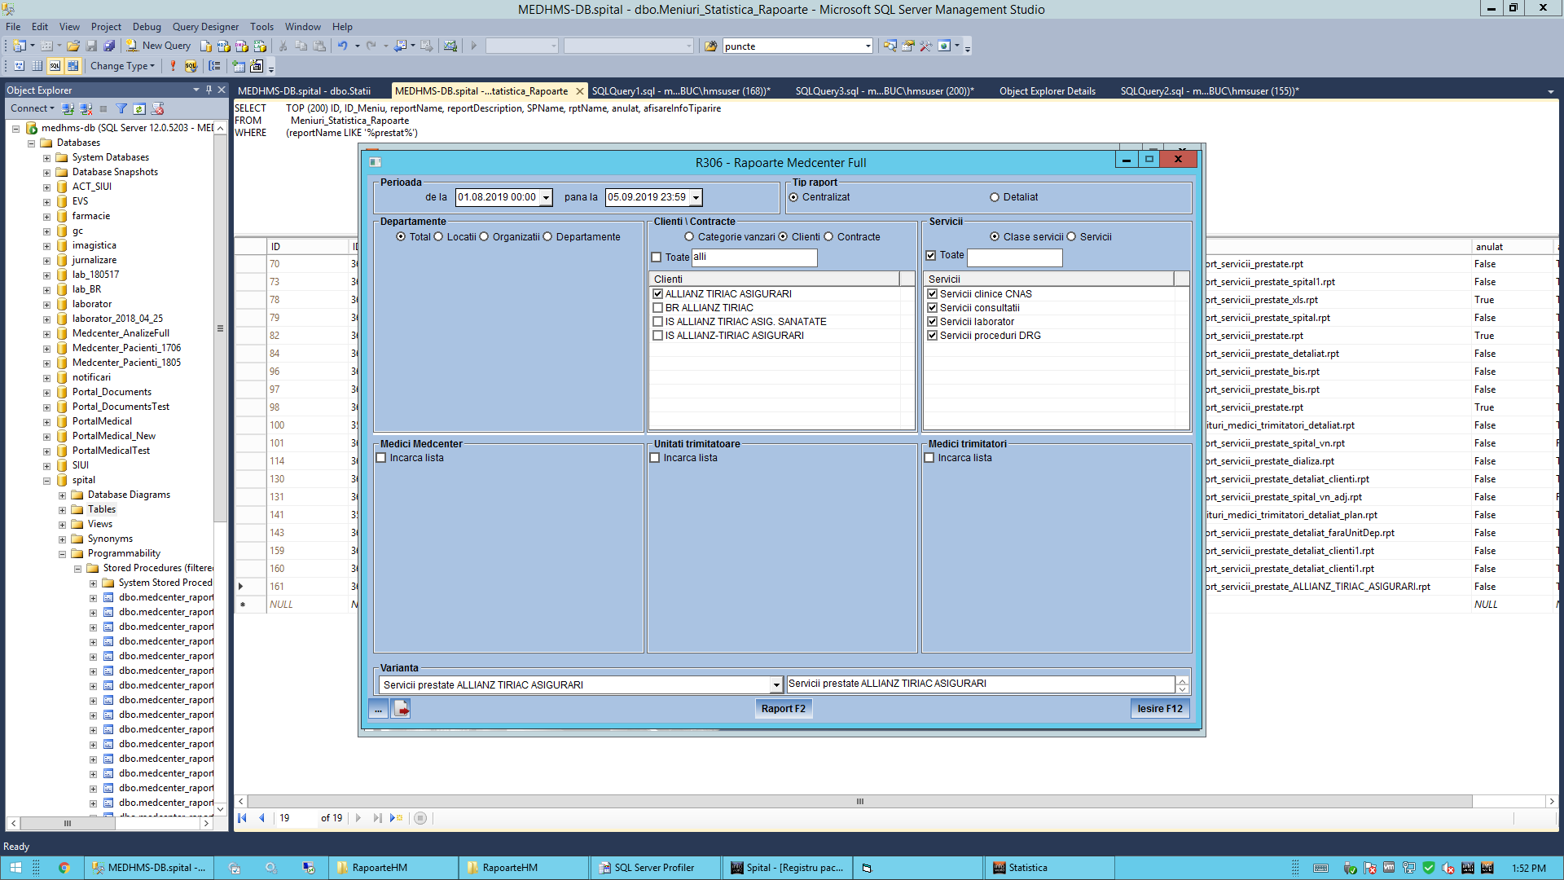Click the ellipsis button in report dialog
1564x880 pixels.
tap(378, 709)
